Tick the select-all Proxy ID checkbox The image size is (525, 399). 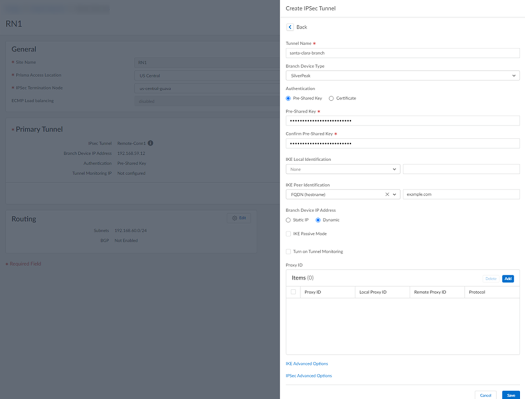pos(293,292)
